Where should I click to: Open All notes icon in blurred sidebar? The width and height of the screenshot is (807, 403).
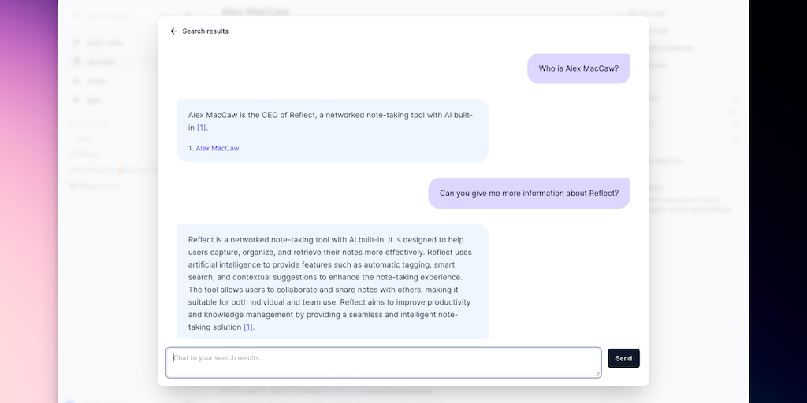[x=76, y=61]
